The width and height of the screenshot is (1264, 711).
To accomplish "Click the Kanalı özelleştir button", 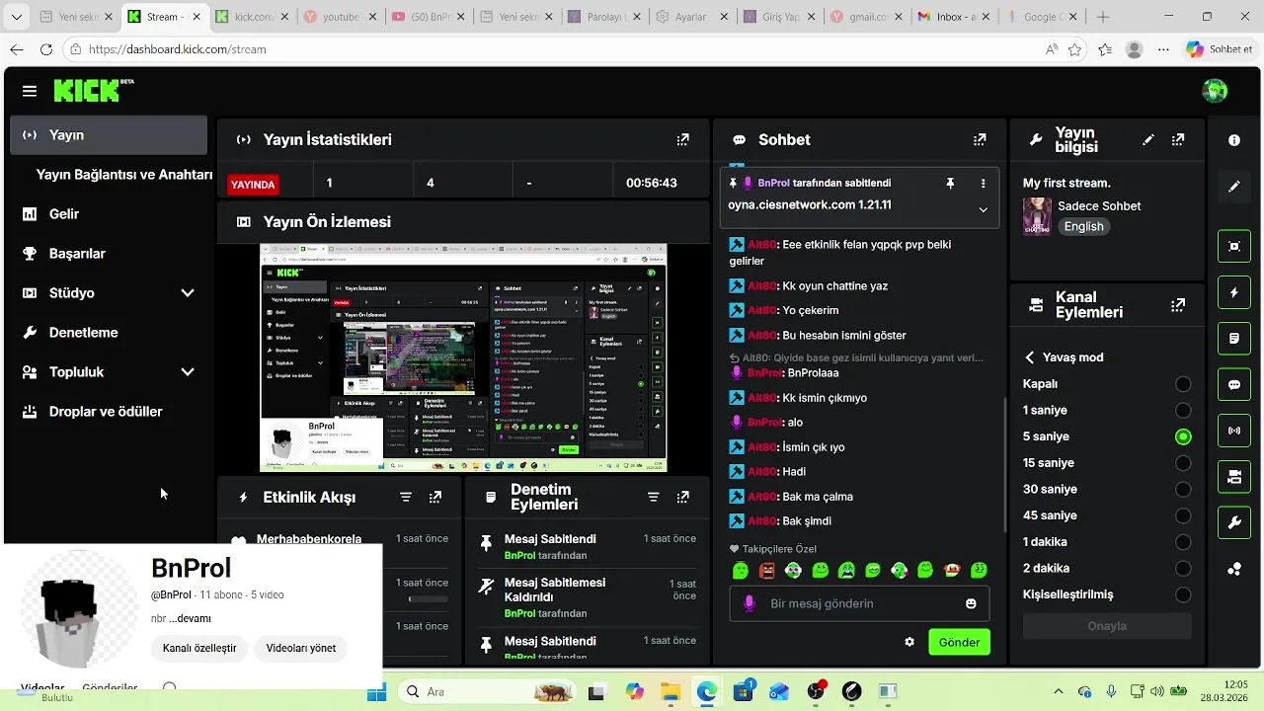I will point(199,649).
